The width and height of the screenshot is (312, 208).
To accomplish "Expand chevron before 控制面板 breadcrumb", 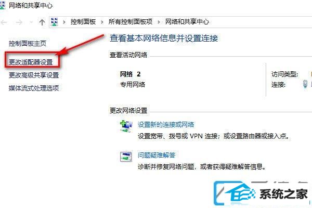I will point(64,22).
